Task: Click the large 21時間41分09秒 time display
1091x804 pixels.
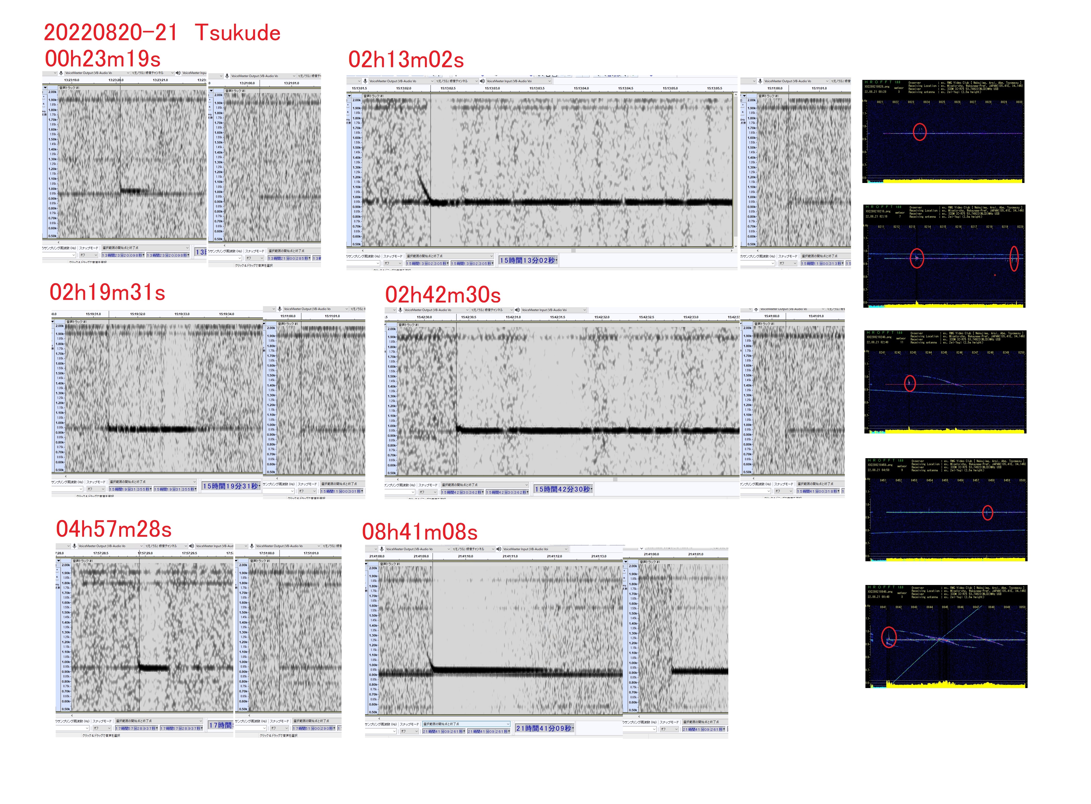Action: (544, 728)
